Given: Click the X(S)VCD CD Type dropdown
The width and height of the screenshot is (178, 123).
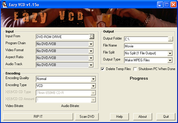Looking at the screenshot, I should 66,93.
